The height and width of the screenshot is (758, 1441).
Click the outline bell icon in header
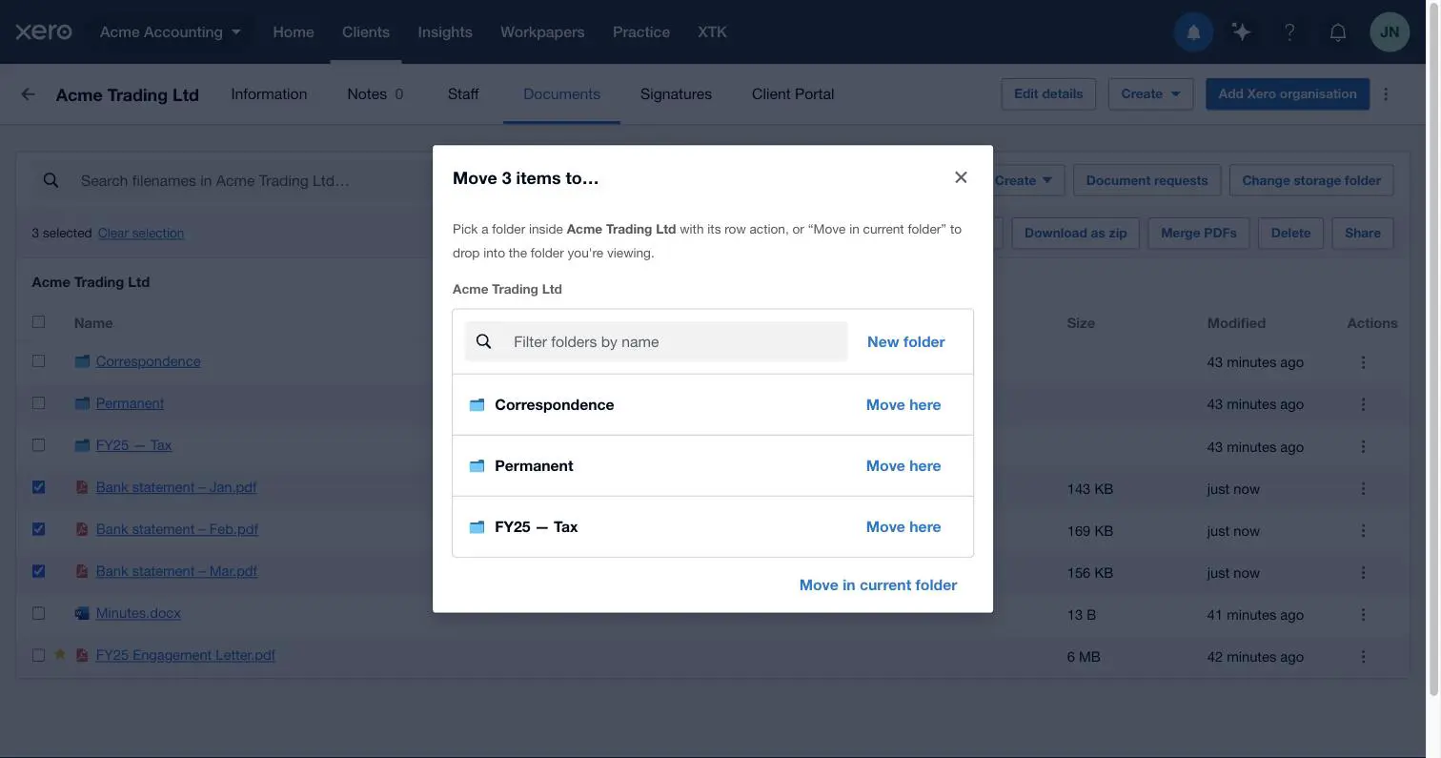pos(1338,32)
